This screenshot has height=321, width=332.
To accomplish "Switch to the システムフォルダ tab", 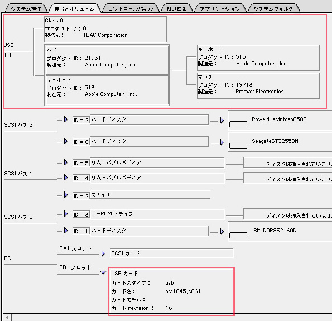I will pyautogui.click(x=273, y=9).
